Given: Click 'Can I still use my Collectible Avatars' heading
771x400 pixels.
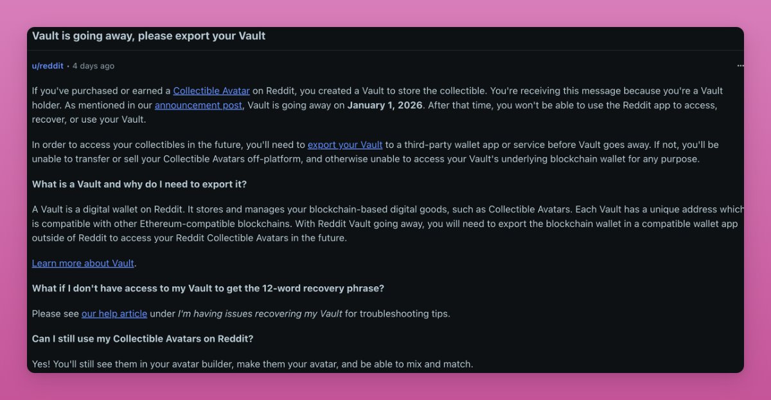Looking at the screenshot, I should [143, 338].
